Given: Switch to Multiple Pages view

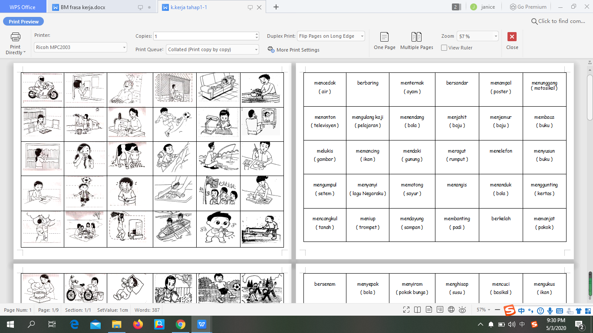Looking at the screenshot, I should pos(417,41).
